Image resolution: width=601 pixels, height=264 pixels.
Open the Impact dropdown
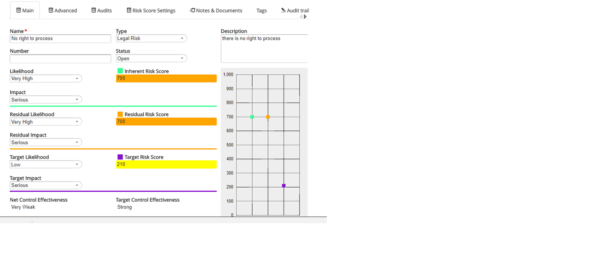tap(46, 100)
